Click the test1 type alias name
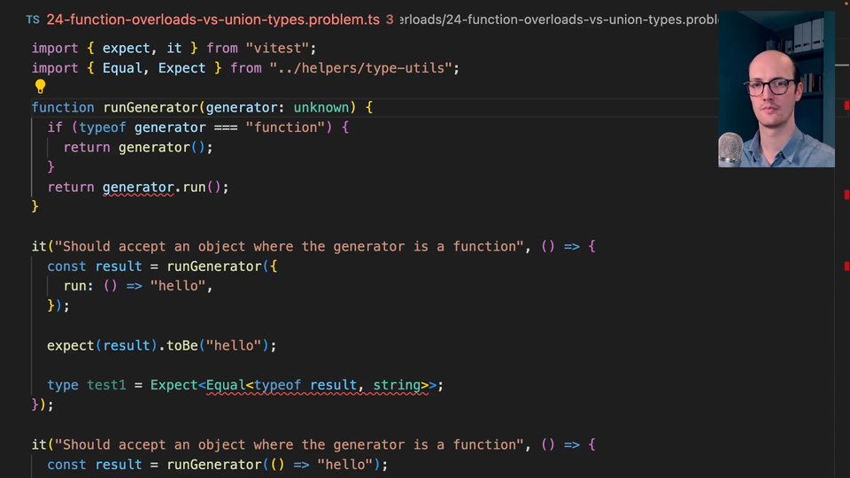850x478 pixels. click(106, 385)
